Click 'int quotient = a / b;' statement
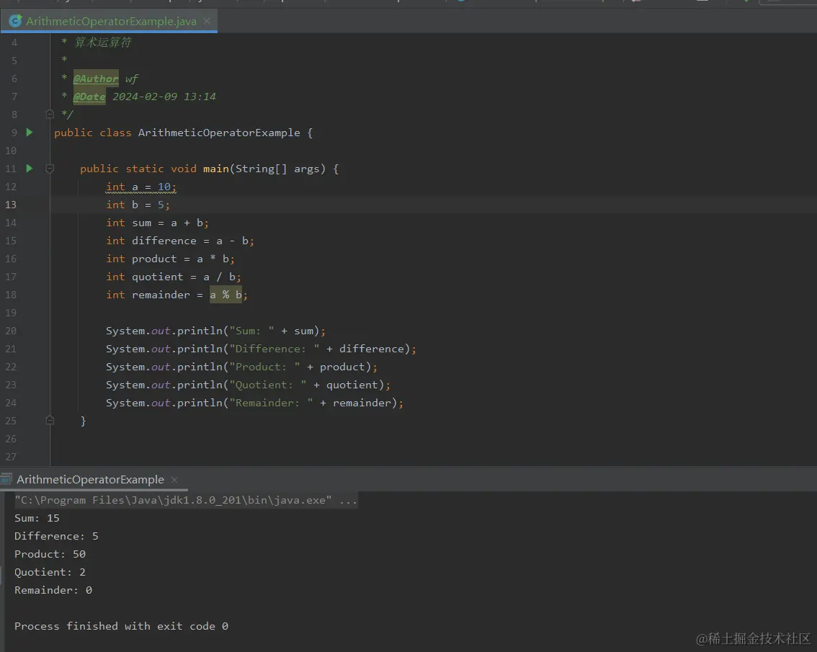 click(x=174, y=277)
